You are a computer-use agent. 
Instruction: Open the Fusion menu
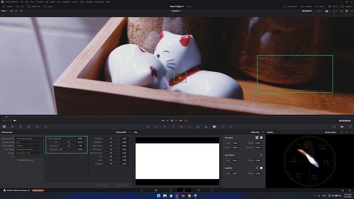click(75, 2)
